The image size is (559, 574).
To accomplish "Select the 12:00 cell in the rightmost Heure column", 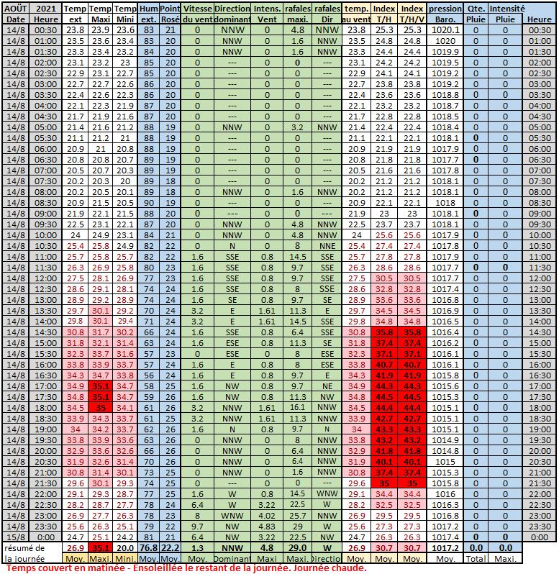I will click(x=540, y=278).
